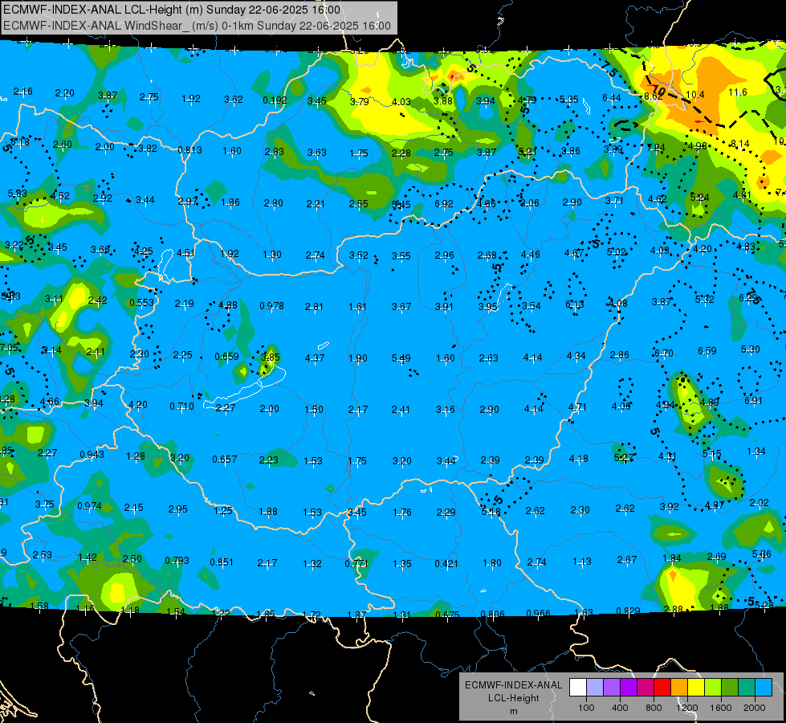The image size is (786, 723).
Task: Click the orange legend color swatch
Action: click(x=679, y=688)
